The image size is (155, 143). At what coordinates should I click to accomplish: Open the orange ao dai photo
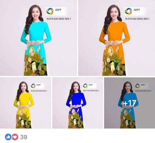pos(117,38)
